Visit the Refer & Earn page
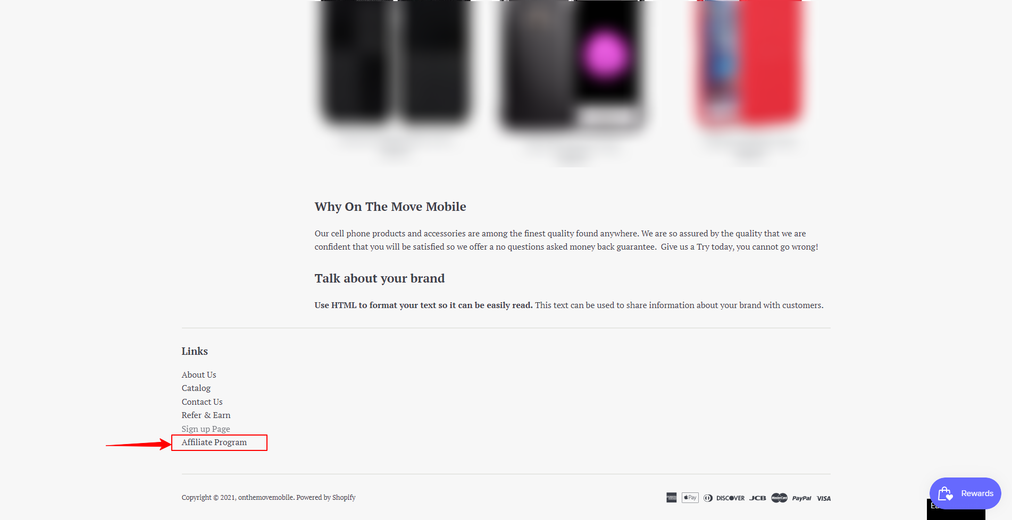This screenshot has width=1012, height=520. 206,415
